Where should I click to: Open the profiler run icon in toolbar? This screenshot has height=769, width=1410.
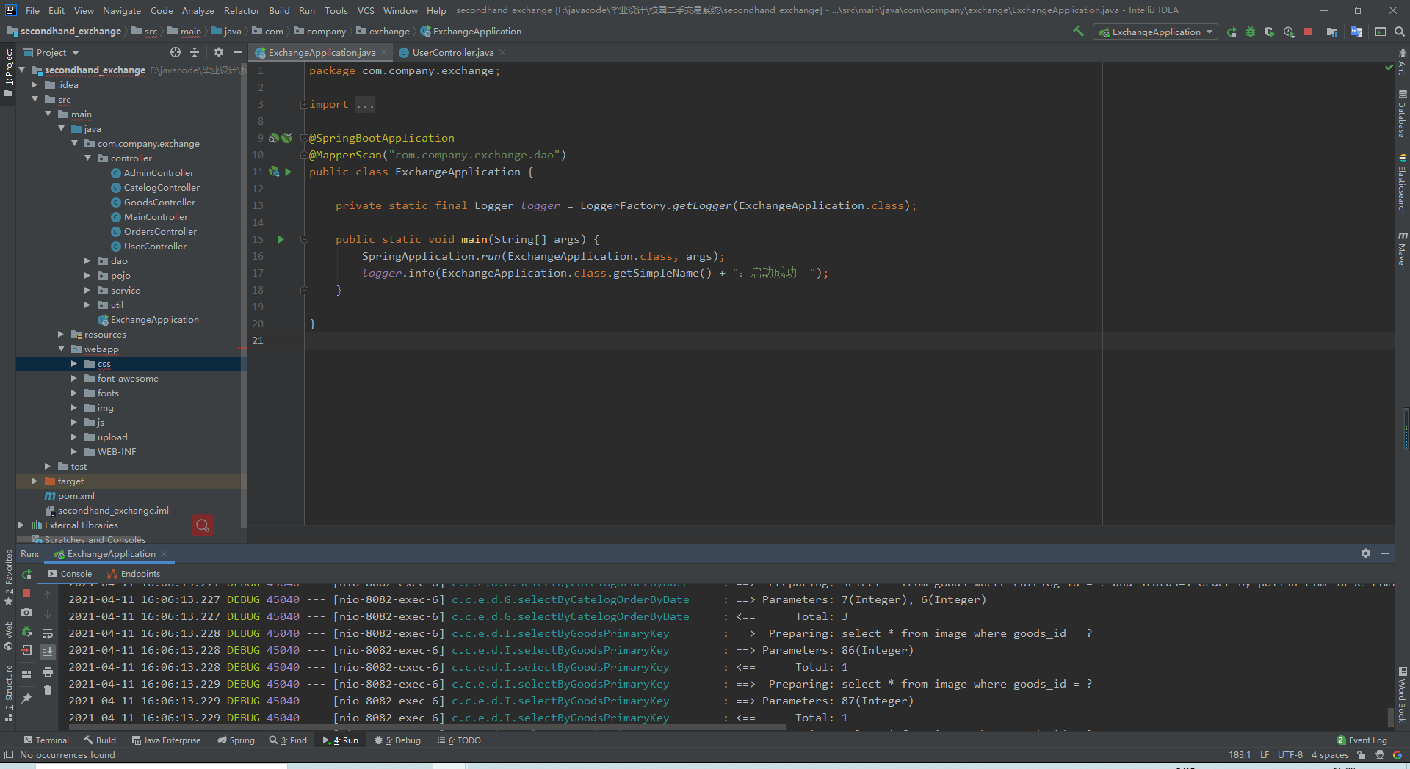tap(1289, 32)
